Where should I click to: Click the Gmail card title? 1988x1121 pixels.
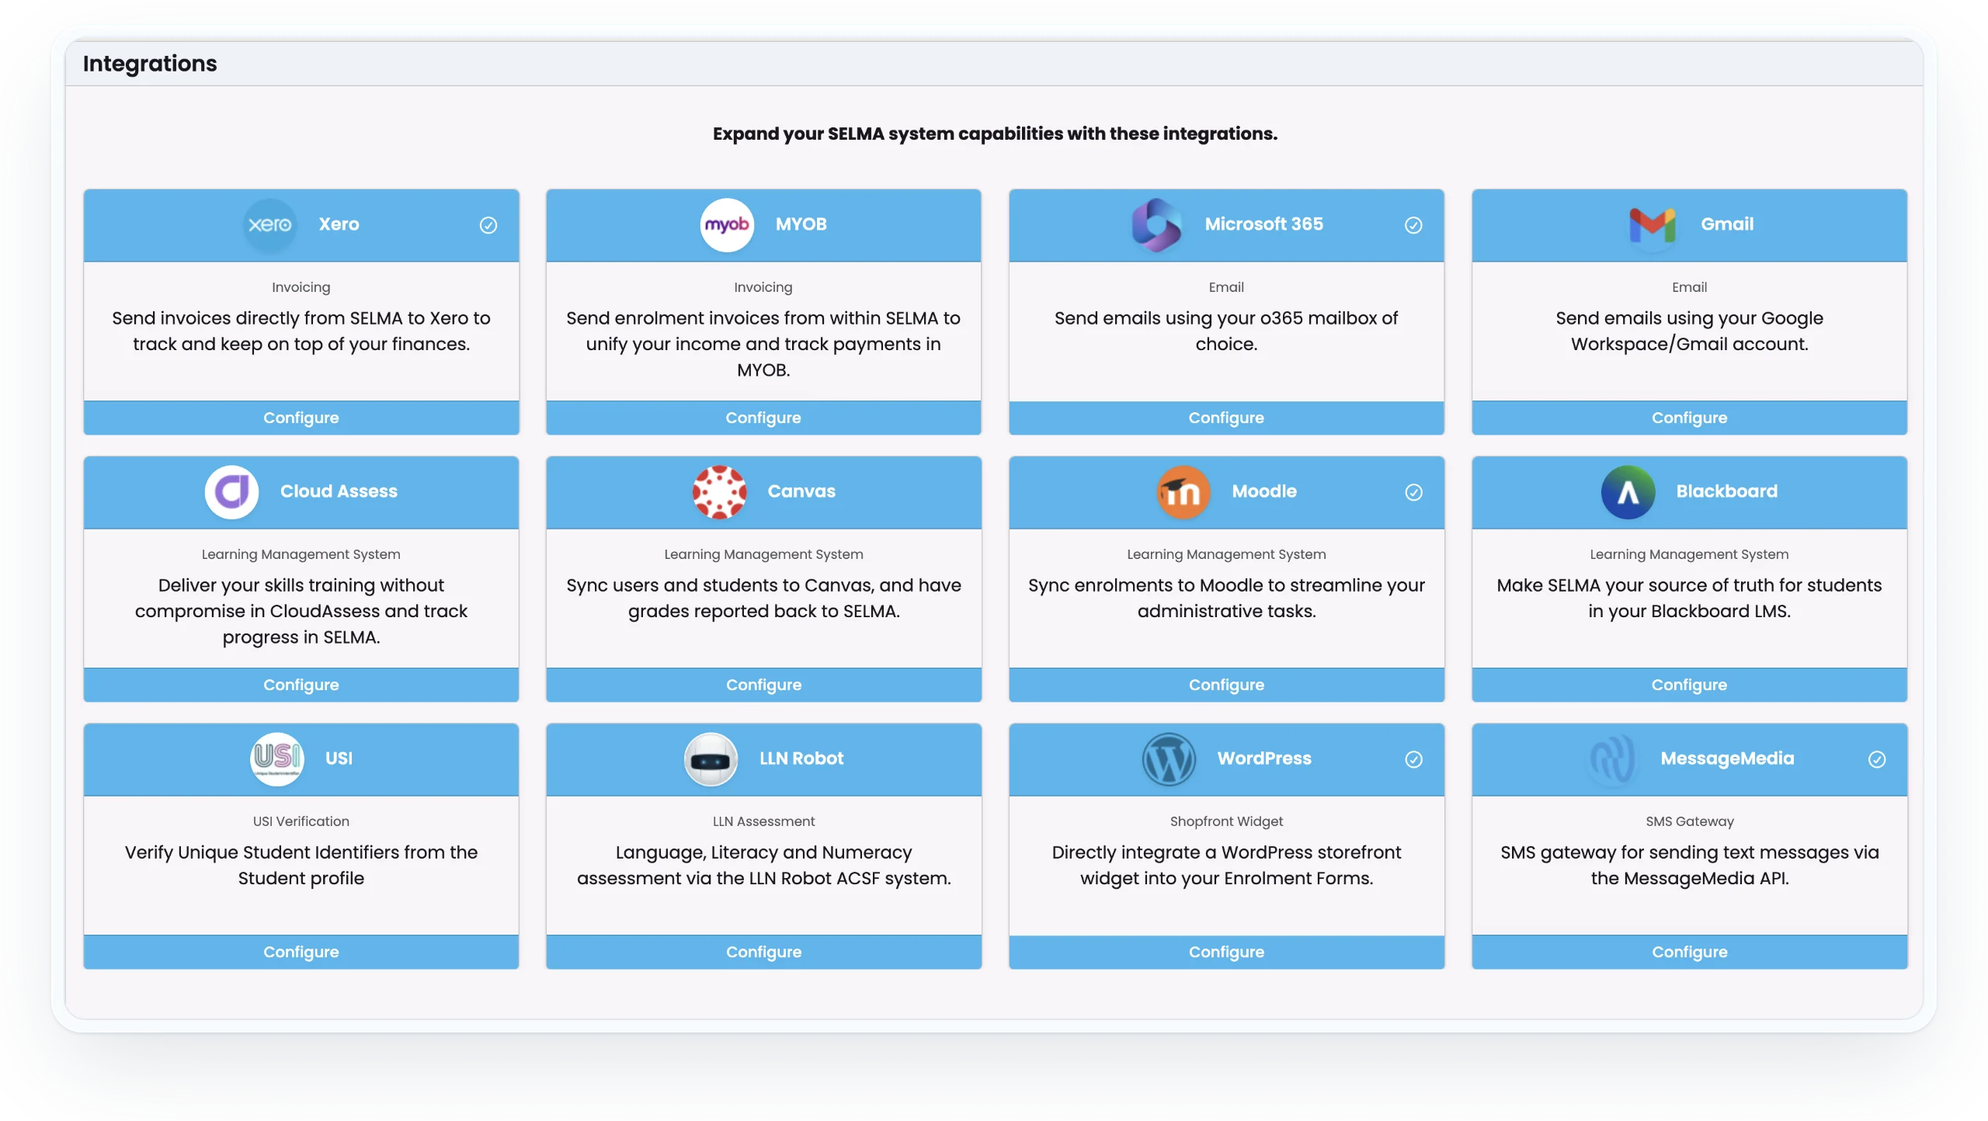click(1726, 224)
